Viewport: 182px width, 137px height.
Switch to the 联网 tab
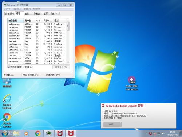pos(47,14)
